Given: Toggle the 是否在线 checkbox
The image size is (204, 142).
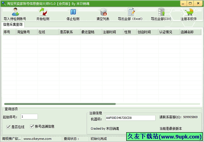Looking at the screenshot, I should pos(8,127).
